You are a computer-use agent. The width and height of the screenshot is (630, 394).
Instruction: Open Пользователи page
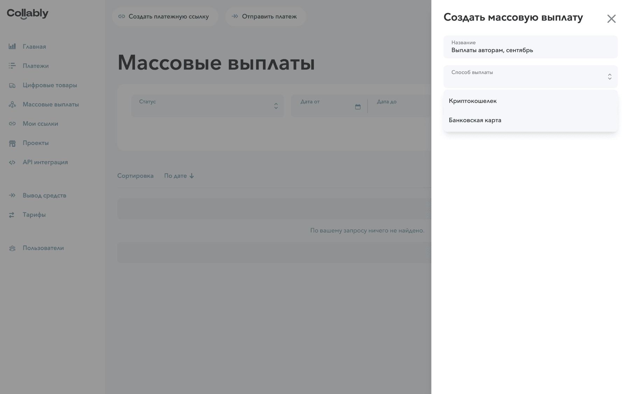click(x=43, y=248)
